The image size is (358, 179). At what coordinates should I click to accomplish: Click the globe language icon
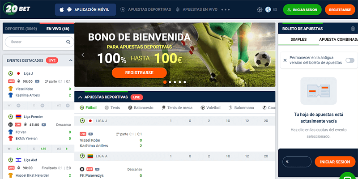(268, 9)
